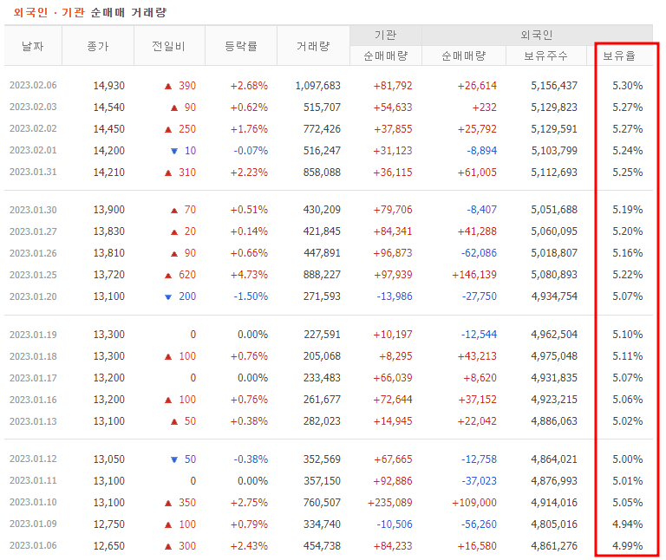Click the 보유율 column header
This screenshot has height=560, width=666.
point(619,55)
